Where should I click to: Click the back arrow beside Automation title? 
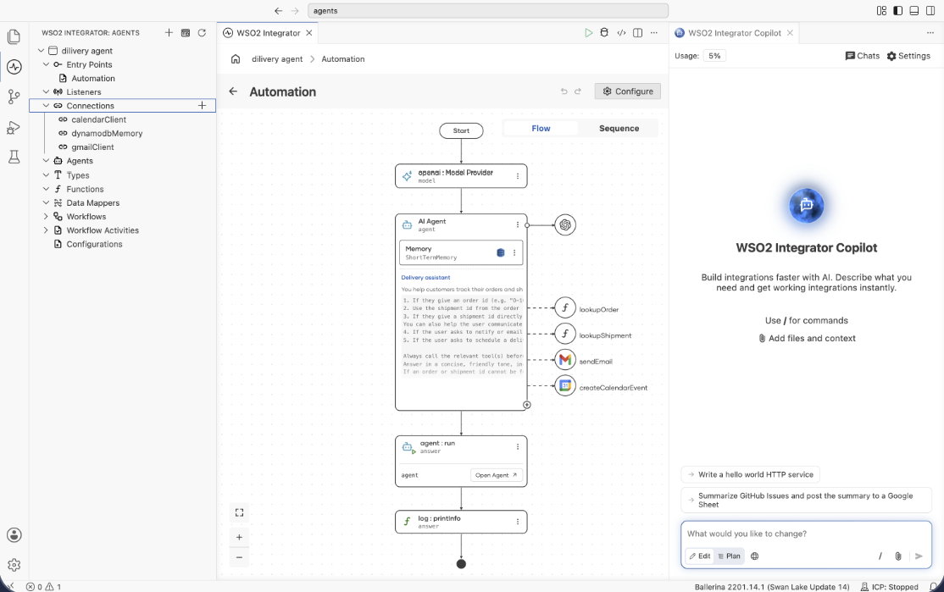[233, 91]
